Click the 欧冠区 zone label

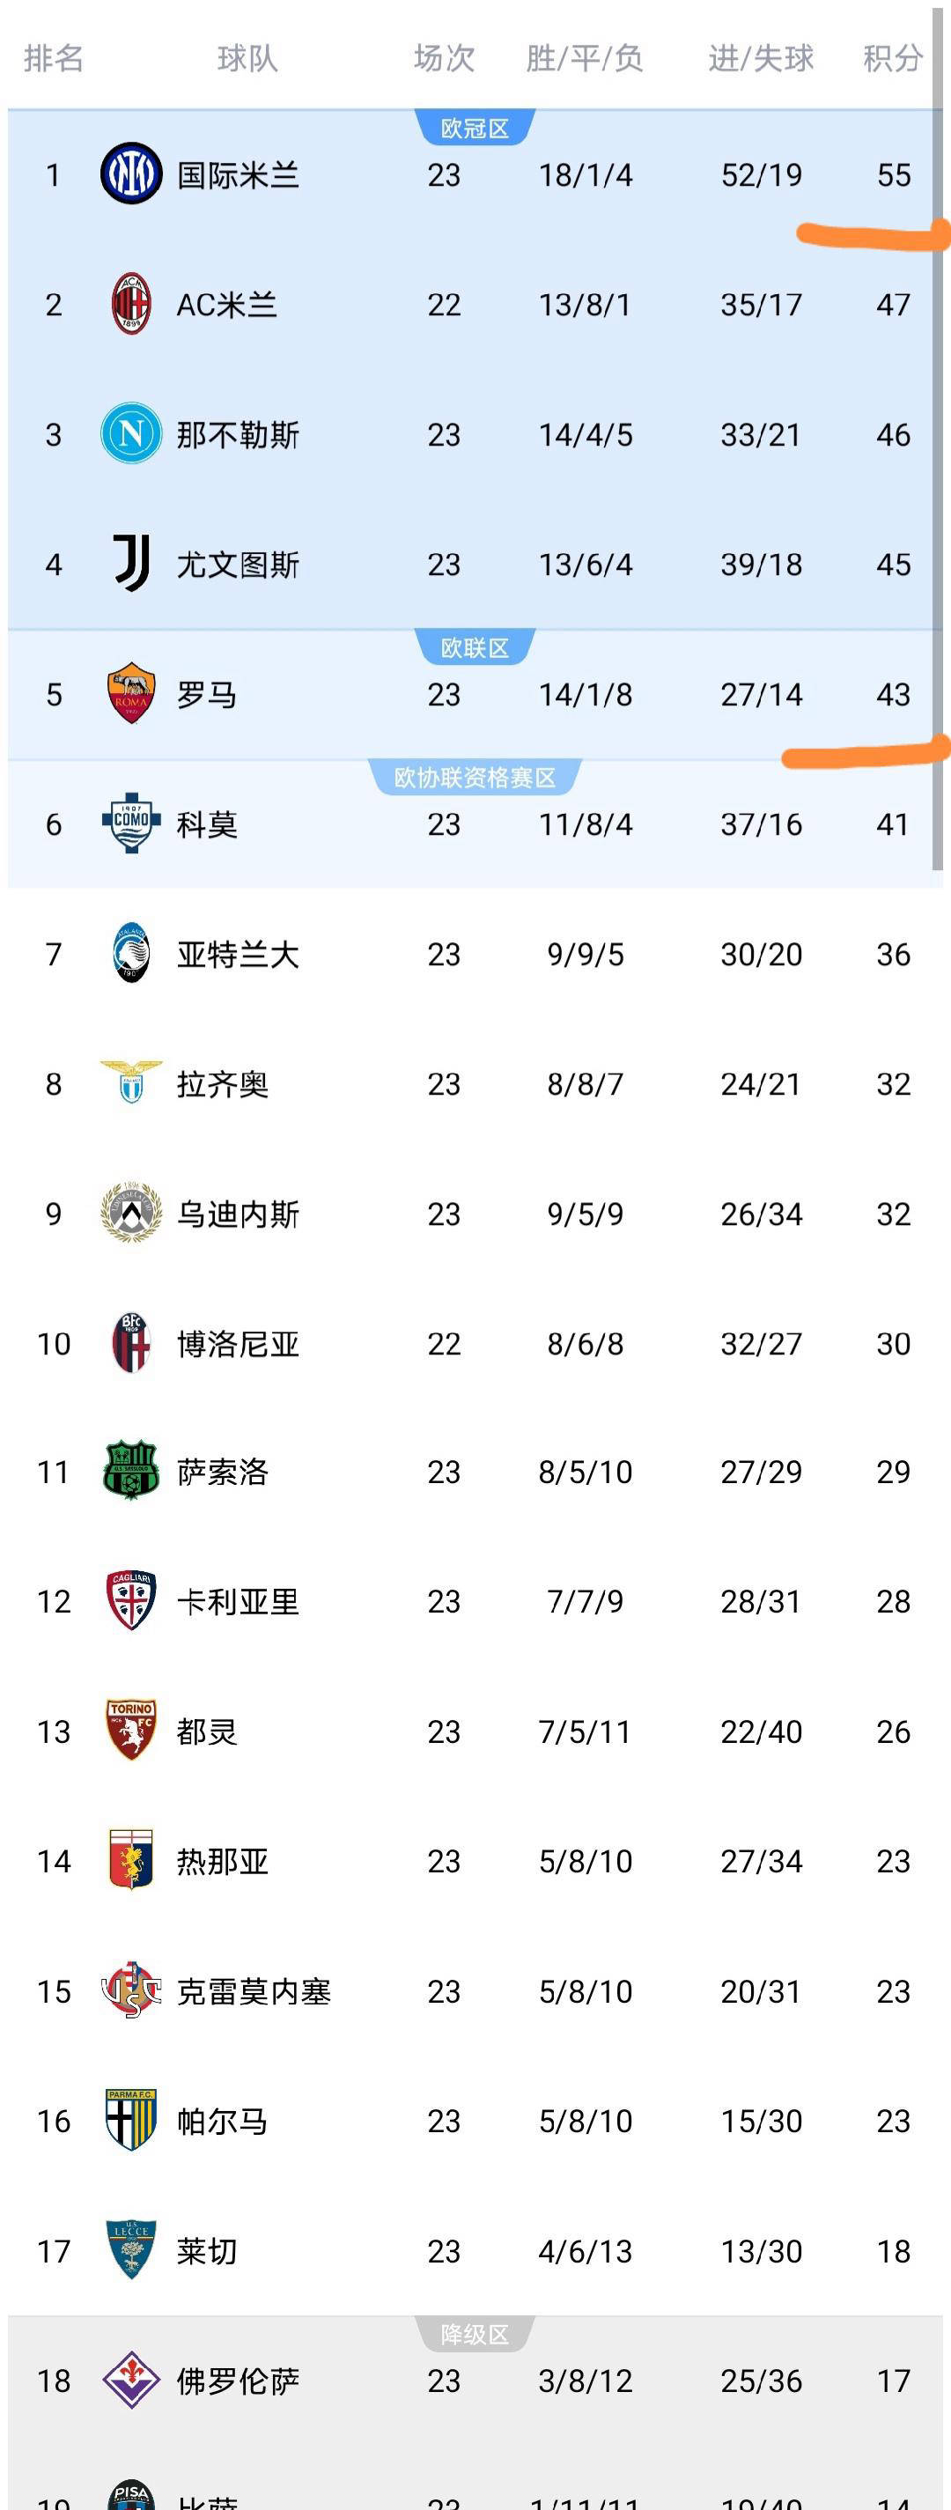click(475, 129)
